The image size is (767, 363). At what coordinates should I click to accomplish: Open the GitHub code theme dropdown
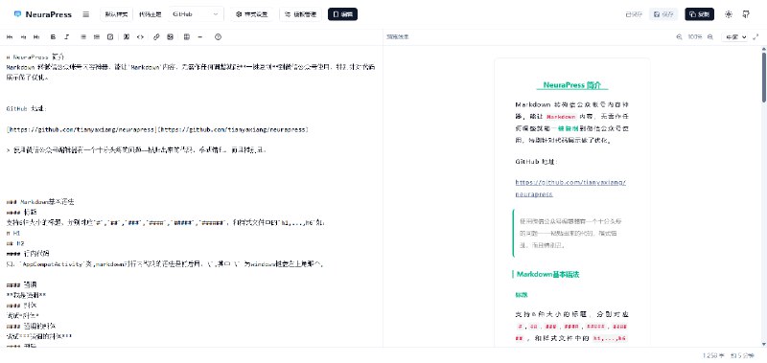[196, 14]
